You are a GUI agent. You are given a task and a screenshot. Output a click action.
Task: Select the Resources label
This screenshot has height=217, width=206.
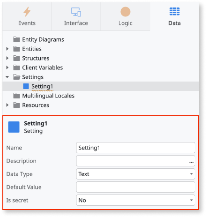coord(36,105)
